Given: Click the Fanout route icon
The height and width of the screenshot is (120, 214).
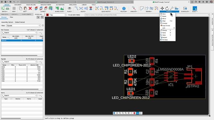Looking at the screenshot, I should [86, 8].
